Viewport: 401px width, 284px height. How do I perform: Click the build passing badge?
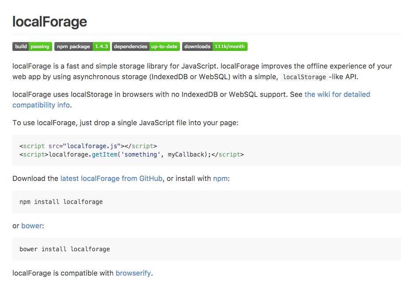point(32,46)
